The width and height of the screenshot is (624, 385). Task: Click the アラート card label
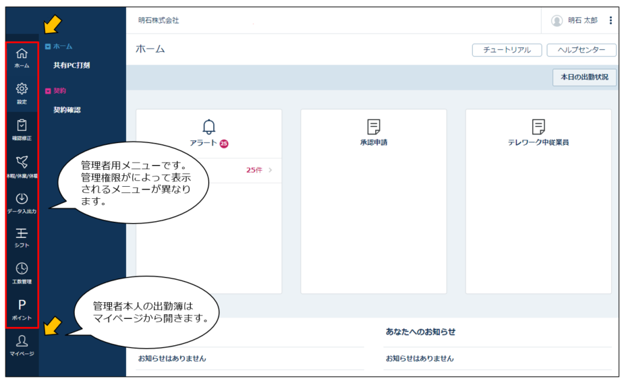coord(203,143)
